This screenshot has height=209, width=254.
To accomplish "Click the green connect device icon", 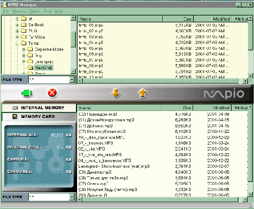I will click(27, 93).
